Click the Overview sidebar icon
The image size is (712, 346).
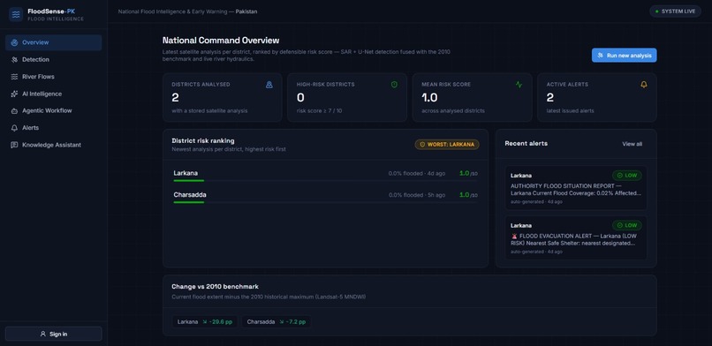pyautogui.click(x=14, y=42)
